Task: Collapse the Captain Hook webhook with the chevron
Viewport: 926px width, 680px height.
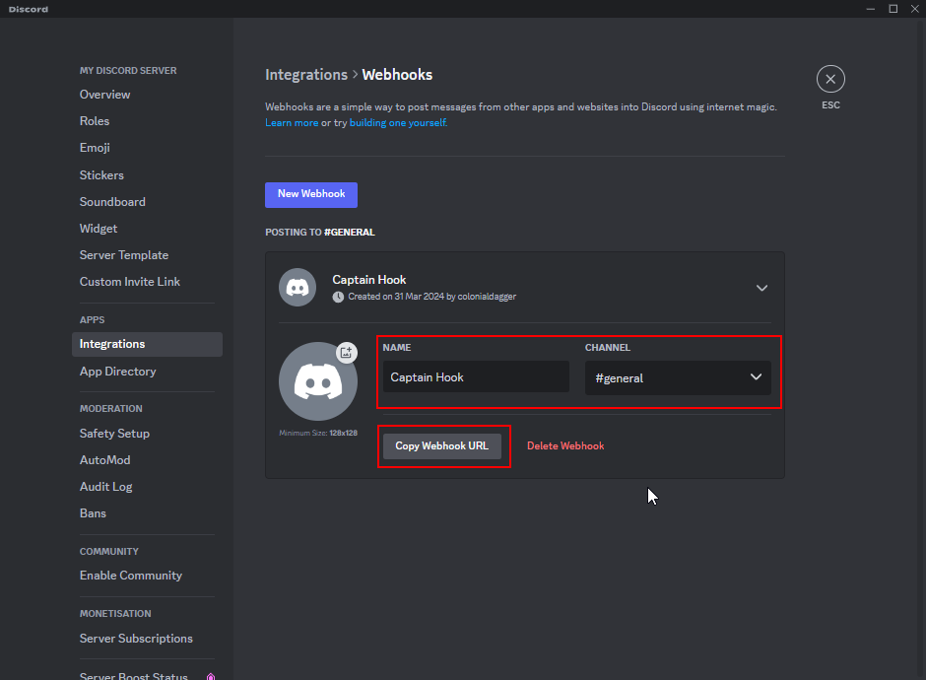Action: (761, 288)
